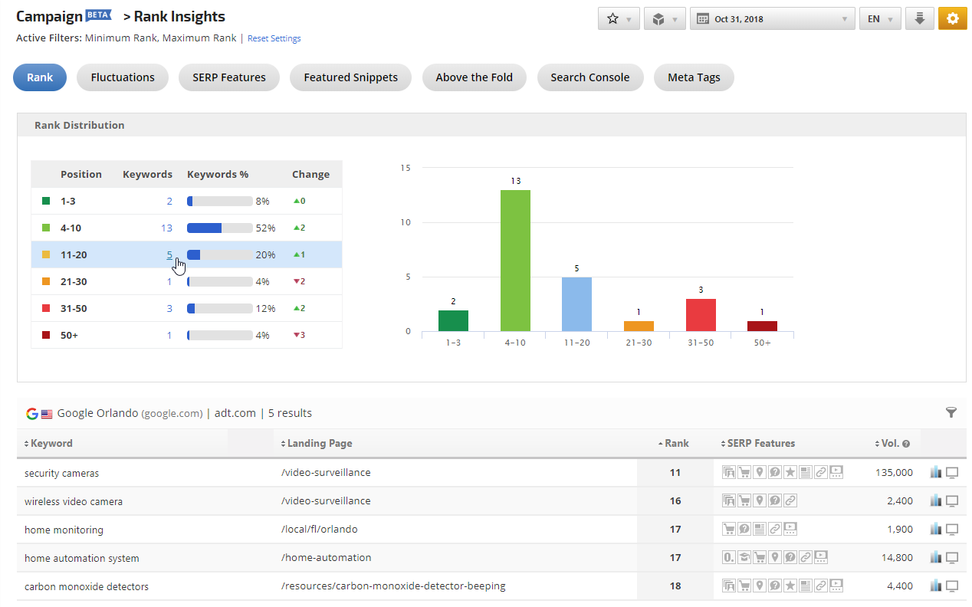Image resolution: width=972 pixels, height=607 pixels.
Task: Sort results by Rank column header
Action: [675, 443]
